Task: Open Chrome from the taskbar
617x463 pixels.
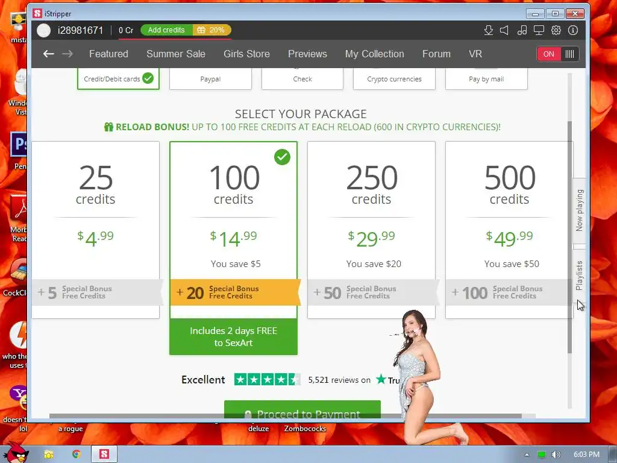Action: [x=76, y=455]
